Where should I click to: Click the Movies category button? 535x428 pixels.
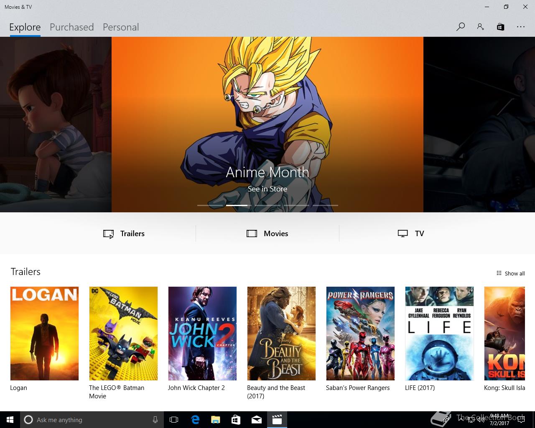click(267, 234)
